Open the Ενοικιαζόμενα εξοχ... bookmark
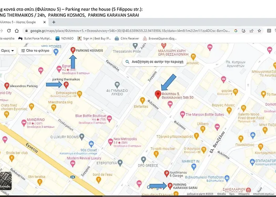 click(x=160, y=38)
